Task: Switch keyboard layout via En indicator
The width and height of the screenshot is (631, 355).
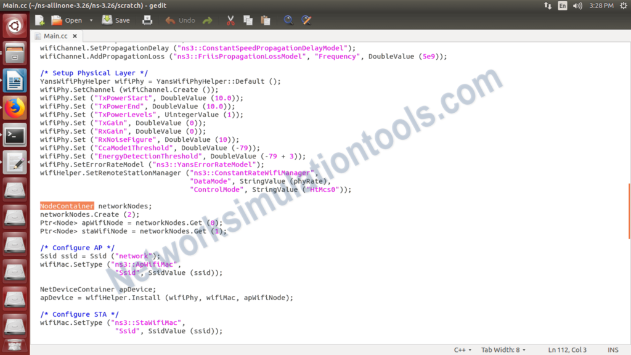Action: point(563,6)
